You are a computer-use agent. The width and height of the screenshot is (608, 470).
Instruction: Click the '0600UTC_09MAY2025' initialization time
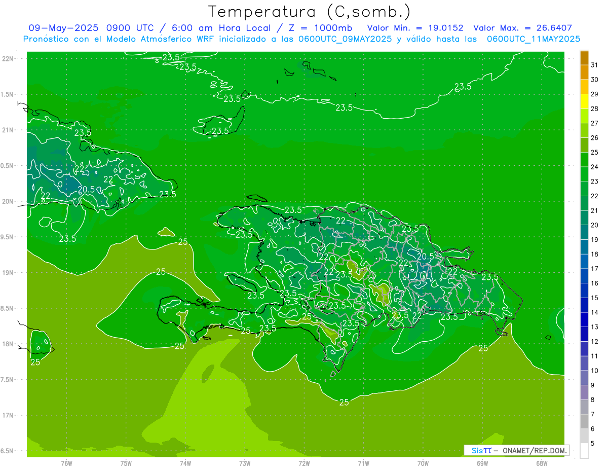click(x=345, y=39)
